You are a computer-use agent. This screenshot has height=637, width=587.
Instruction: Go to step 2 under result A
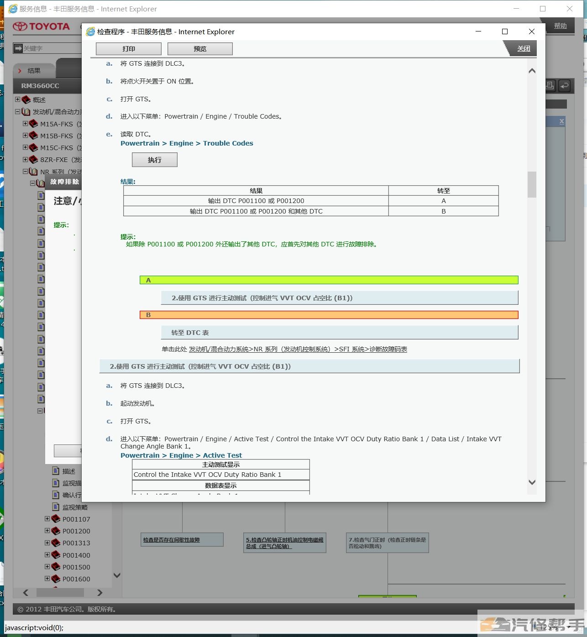click(340, 298)
